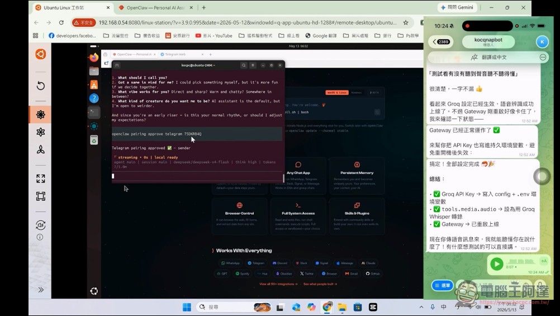This screenshot has height=316, width=560.
Task: Open a new Chrome tab
Action: 203,7
